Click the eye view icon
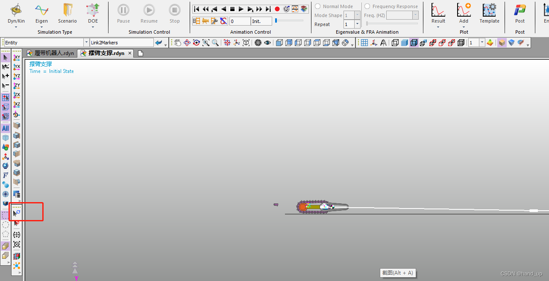This screenshot has width=549, height=281. point(267,43)
